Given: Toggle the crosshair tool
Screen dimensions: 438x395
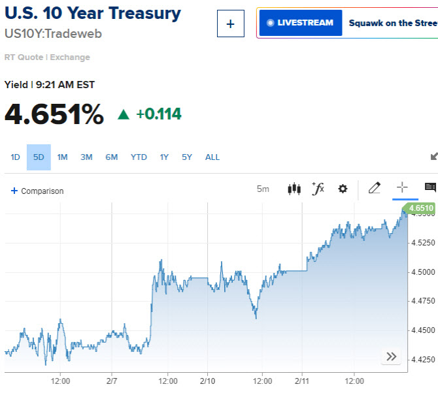Looking at the screenshot, I should (x=402, y=187).
